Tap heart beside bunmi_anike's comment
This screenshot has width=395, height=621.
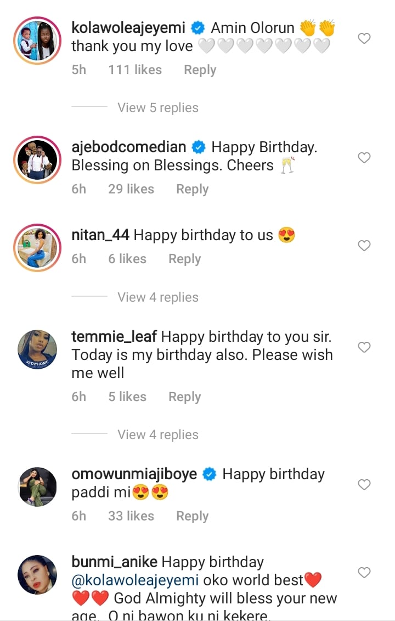pyautogui.click(x=364, y=573)
